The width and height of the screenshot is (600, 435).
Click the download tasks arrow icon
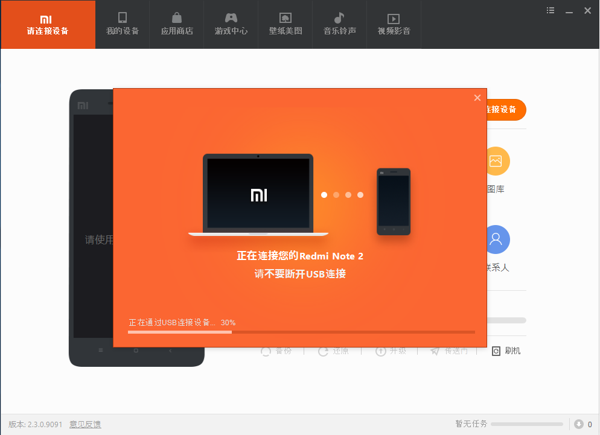coord(579,424)
